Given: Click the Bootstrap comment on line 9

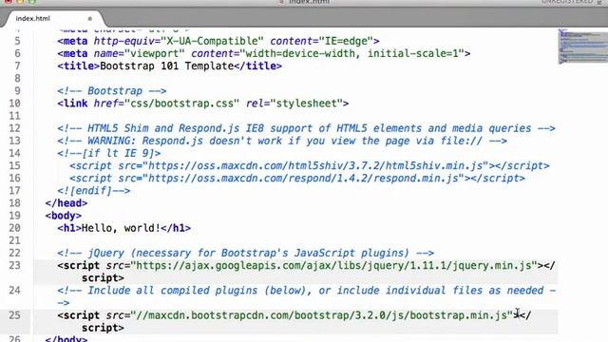Looking at the screenshot, I should 112,91.
